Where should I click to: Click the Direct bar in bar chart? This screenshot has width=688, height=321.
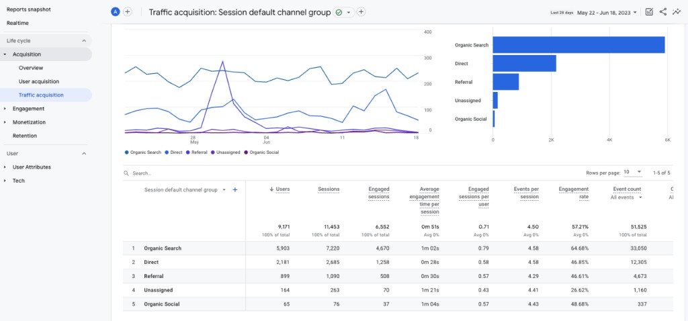[524, 63]
